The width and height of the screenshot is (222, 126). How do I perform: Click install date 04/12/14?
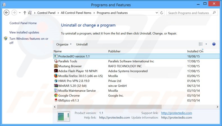(x=193, y=86)
